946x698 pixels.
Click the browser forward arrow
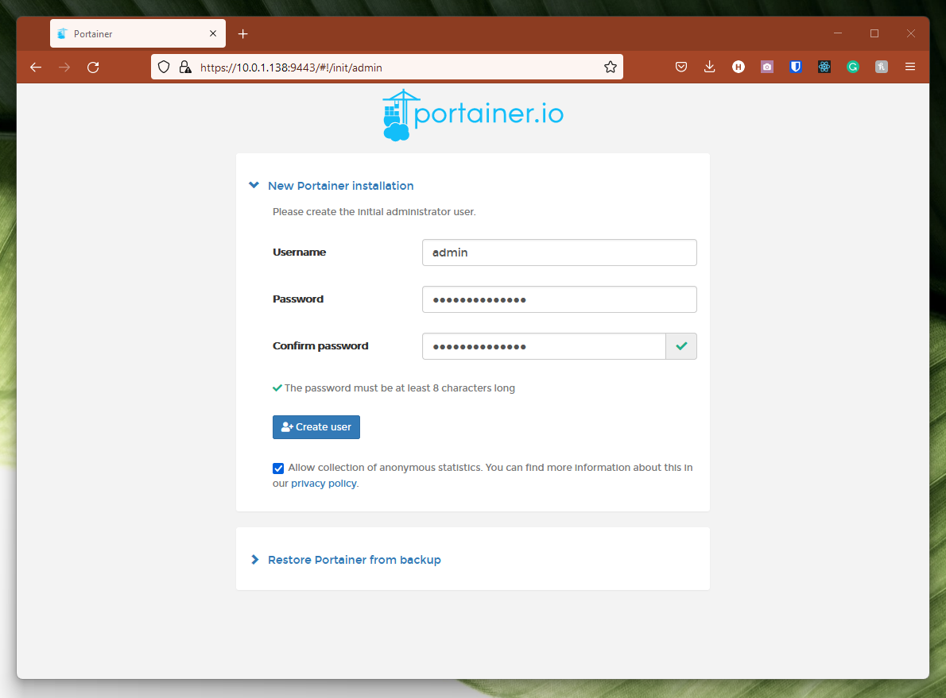64,67
